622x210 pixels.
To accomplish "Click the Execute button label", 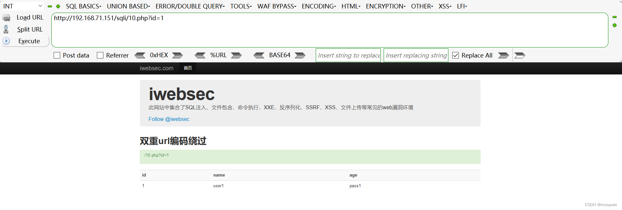I will [29, 41].
